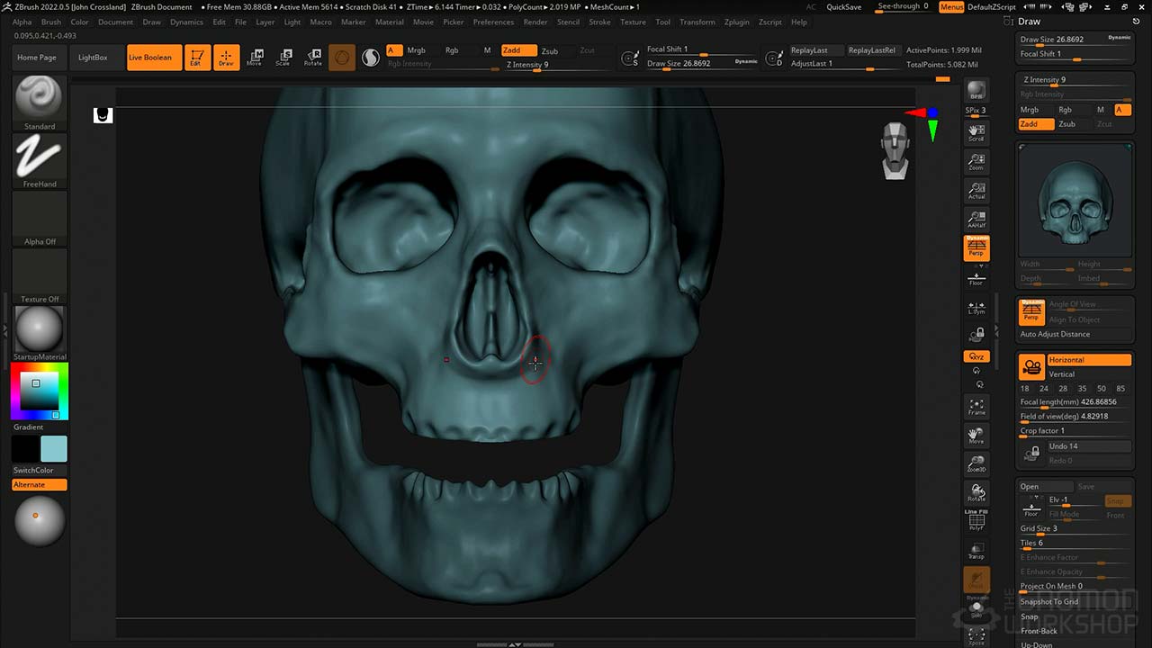
Task: Click the Zoom3D navigation icon
Action: click(976, 463)
